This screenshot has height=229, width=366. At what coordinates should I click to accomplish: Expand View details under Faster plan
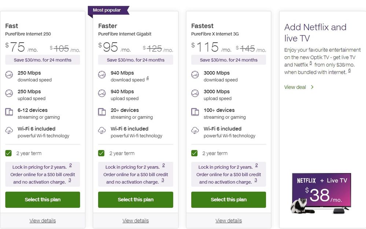point(136,221)
